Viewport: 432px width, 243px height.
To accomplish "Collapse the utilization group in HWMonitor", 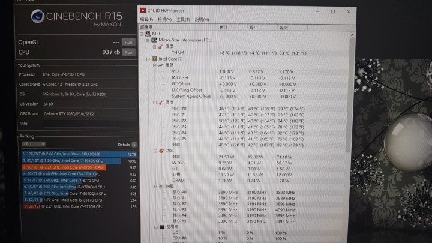I will (155, 227).
